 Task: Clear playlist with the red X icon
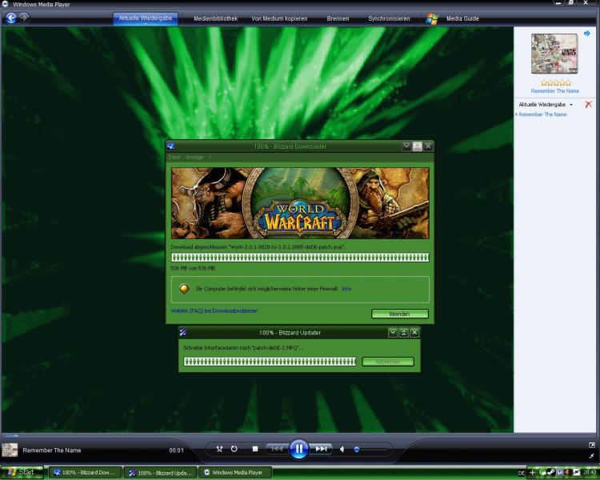(x=589, y=104)
